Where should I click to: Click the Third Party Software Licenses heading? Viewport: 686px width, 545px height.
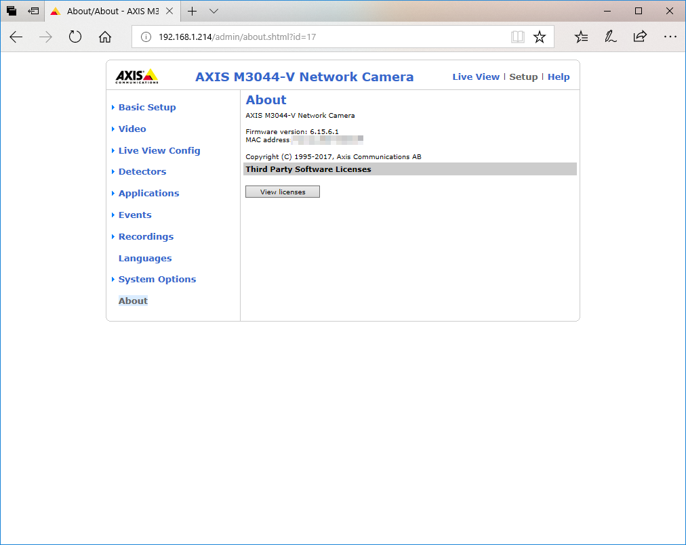[x=308, y=169]
